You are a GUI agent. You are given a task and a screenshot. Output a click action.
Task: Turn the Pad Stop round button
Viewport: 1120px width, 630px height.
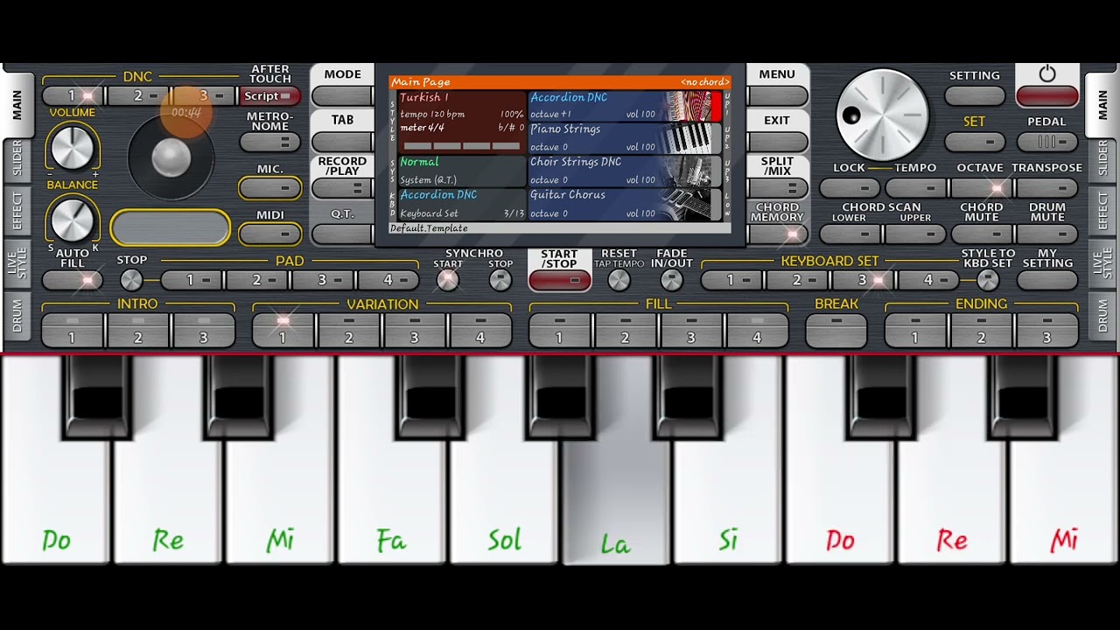point(131,280)
